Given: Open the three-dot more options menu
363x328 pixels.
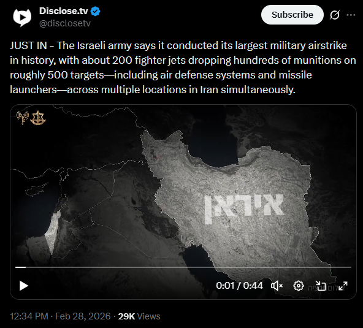Looking at the screenshot, I should click(351, 15).
